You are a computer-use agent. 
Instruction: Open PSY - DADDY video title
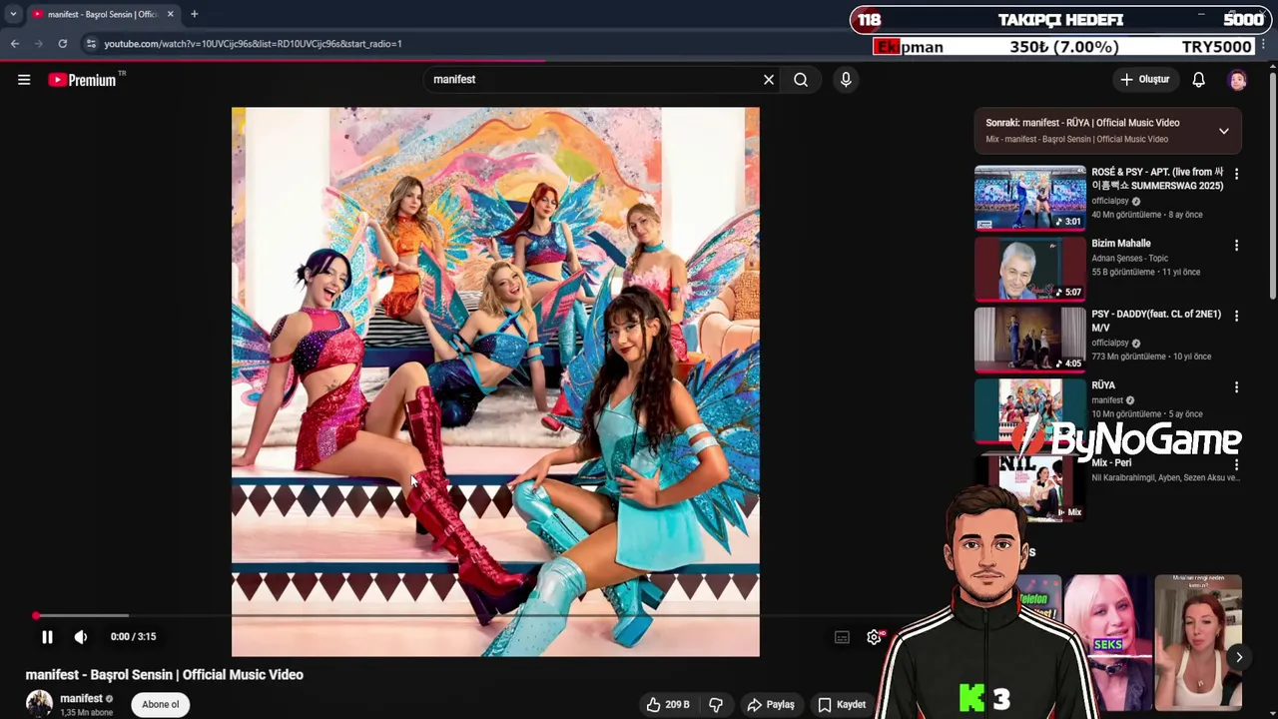pos(1156,321)
